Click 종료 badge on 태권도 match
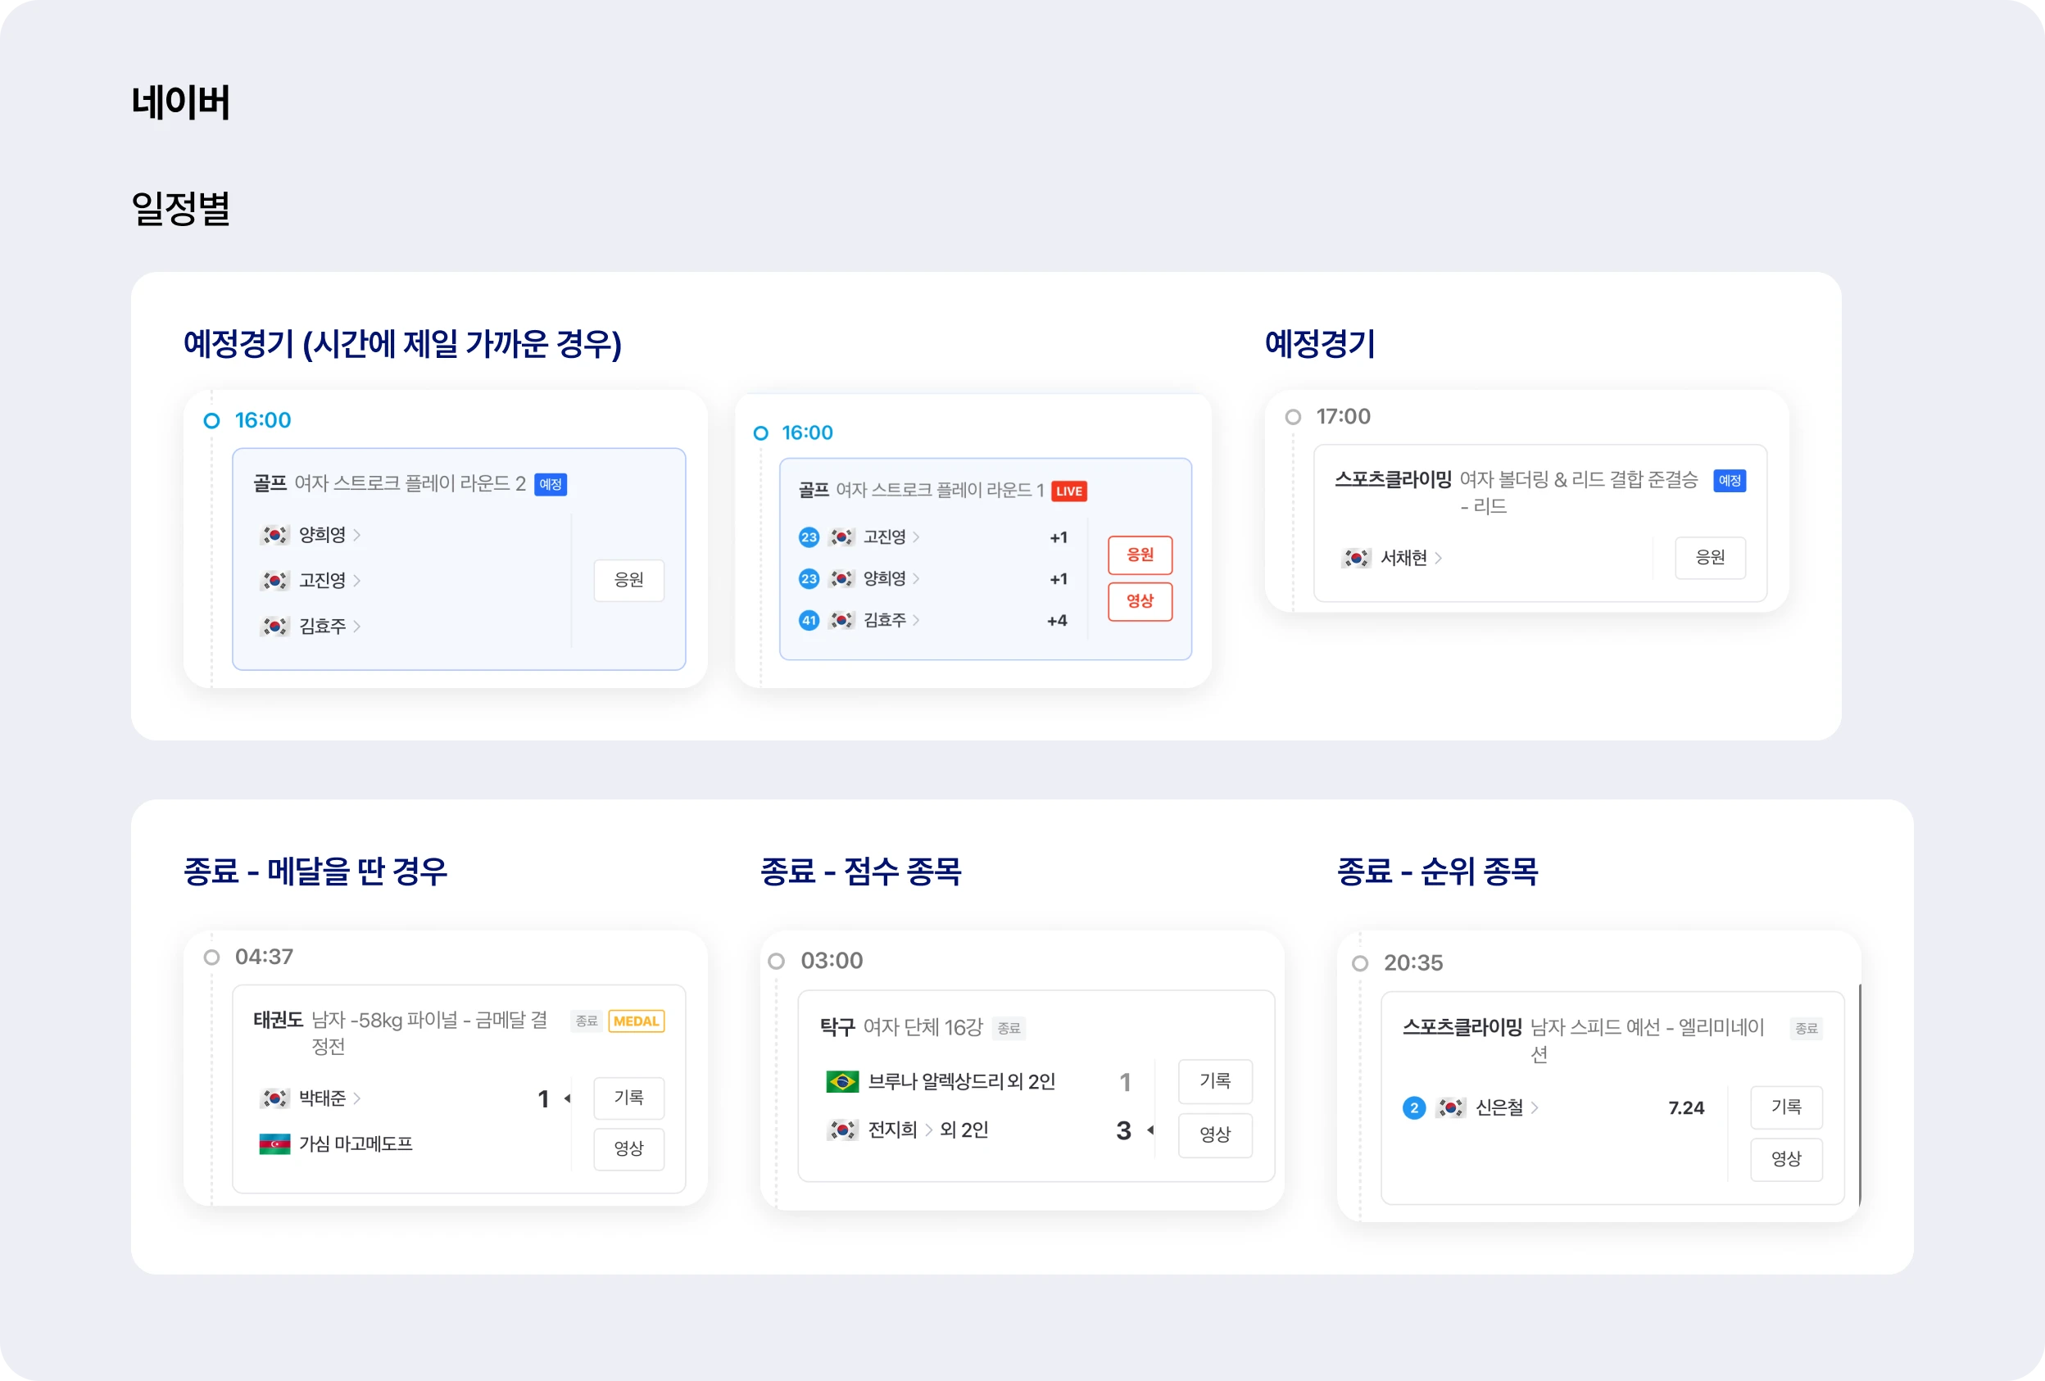This screenshot has height=1381, width=2045. (x=587, y=1021)
